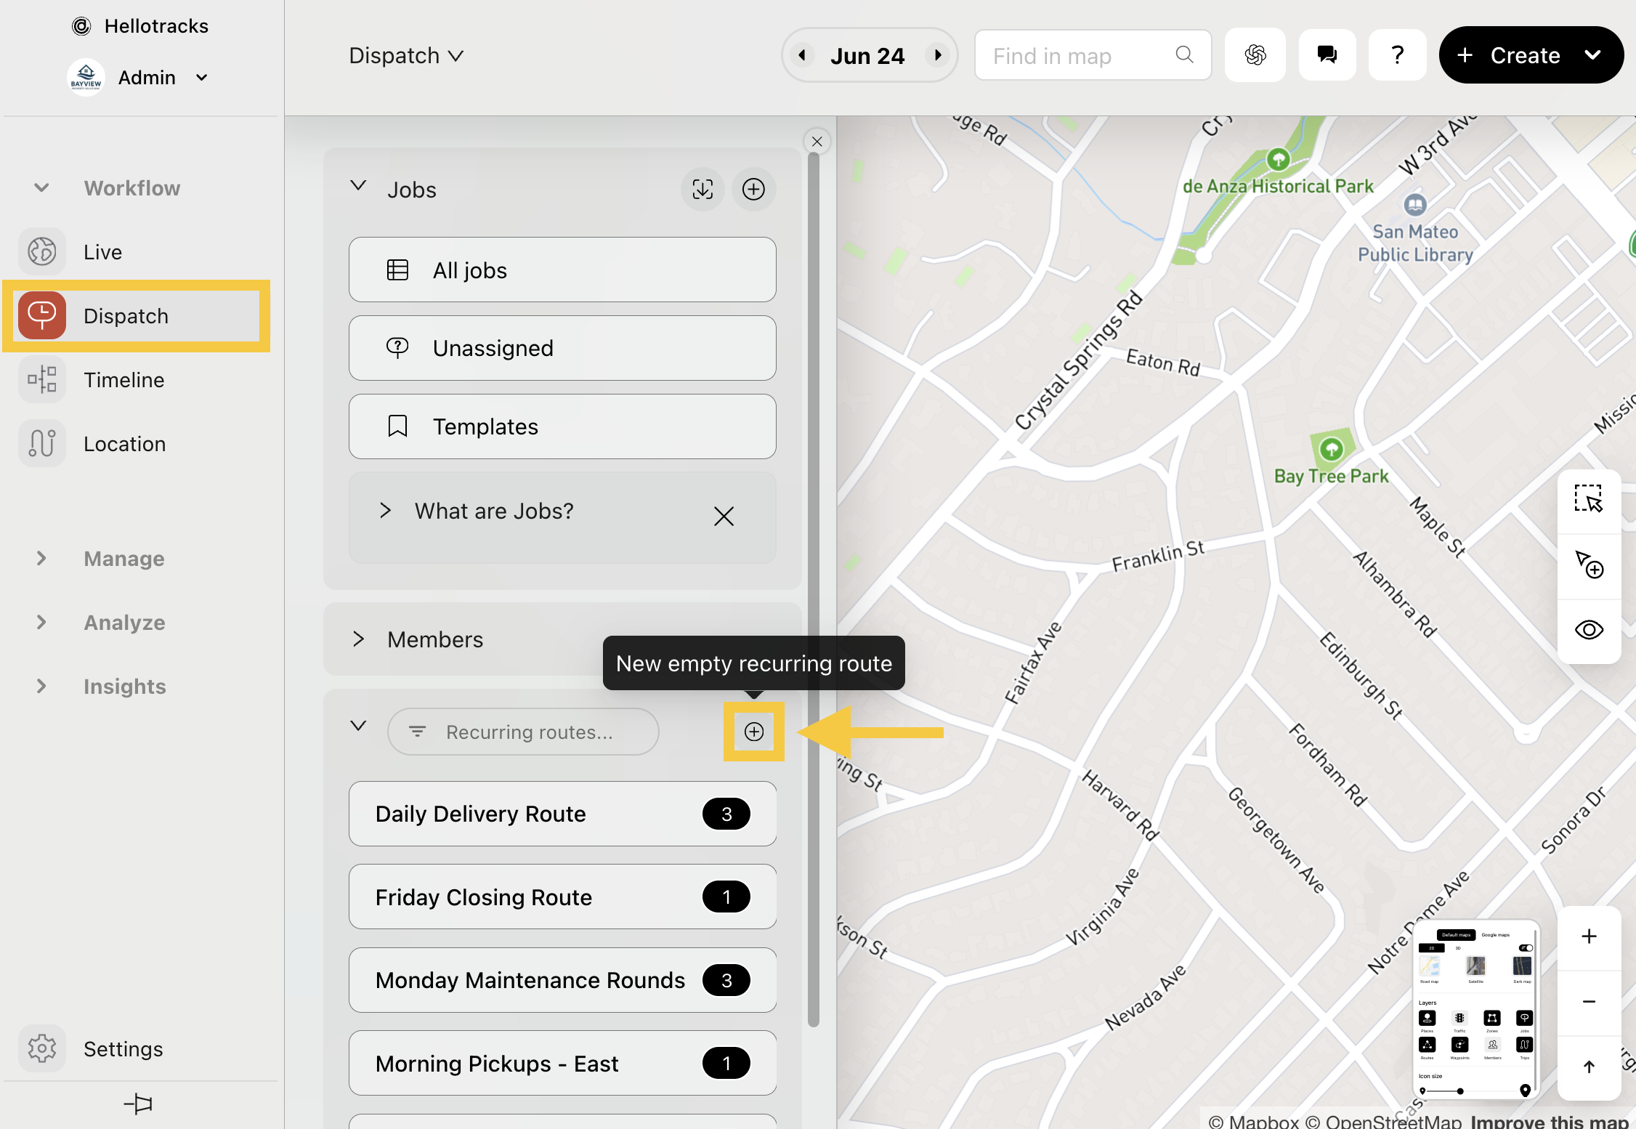Open the chat messages icon

point(1327,55)
